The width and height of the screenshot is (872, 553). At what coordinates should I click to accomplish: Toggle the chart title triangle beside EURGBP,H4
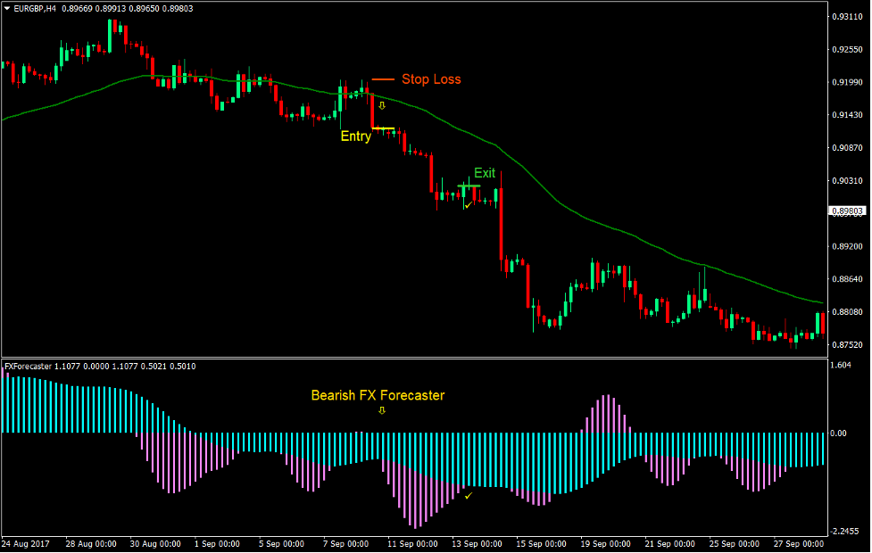click(x=7, y=7)
